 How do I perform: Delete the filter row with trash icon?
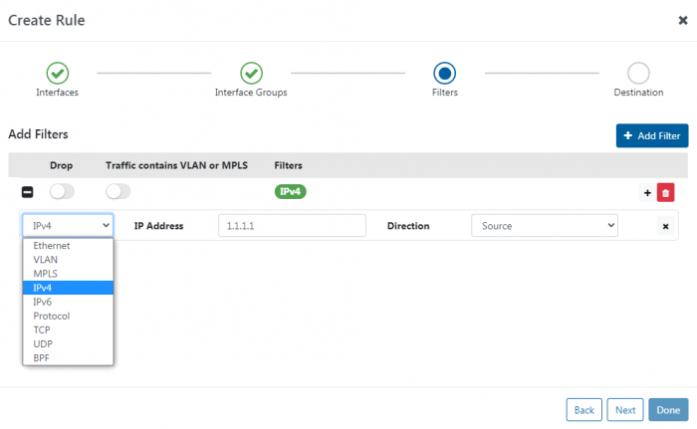pos(665,192)
